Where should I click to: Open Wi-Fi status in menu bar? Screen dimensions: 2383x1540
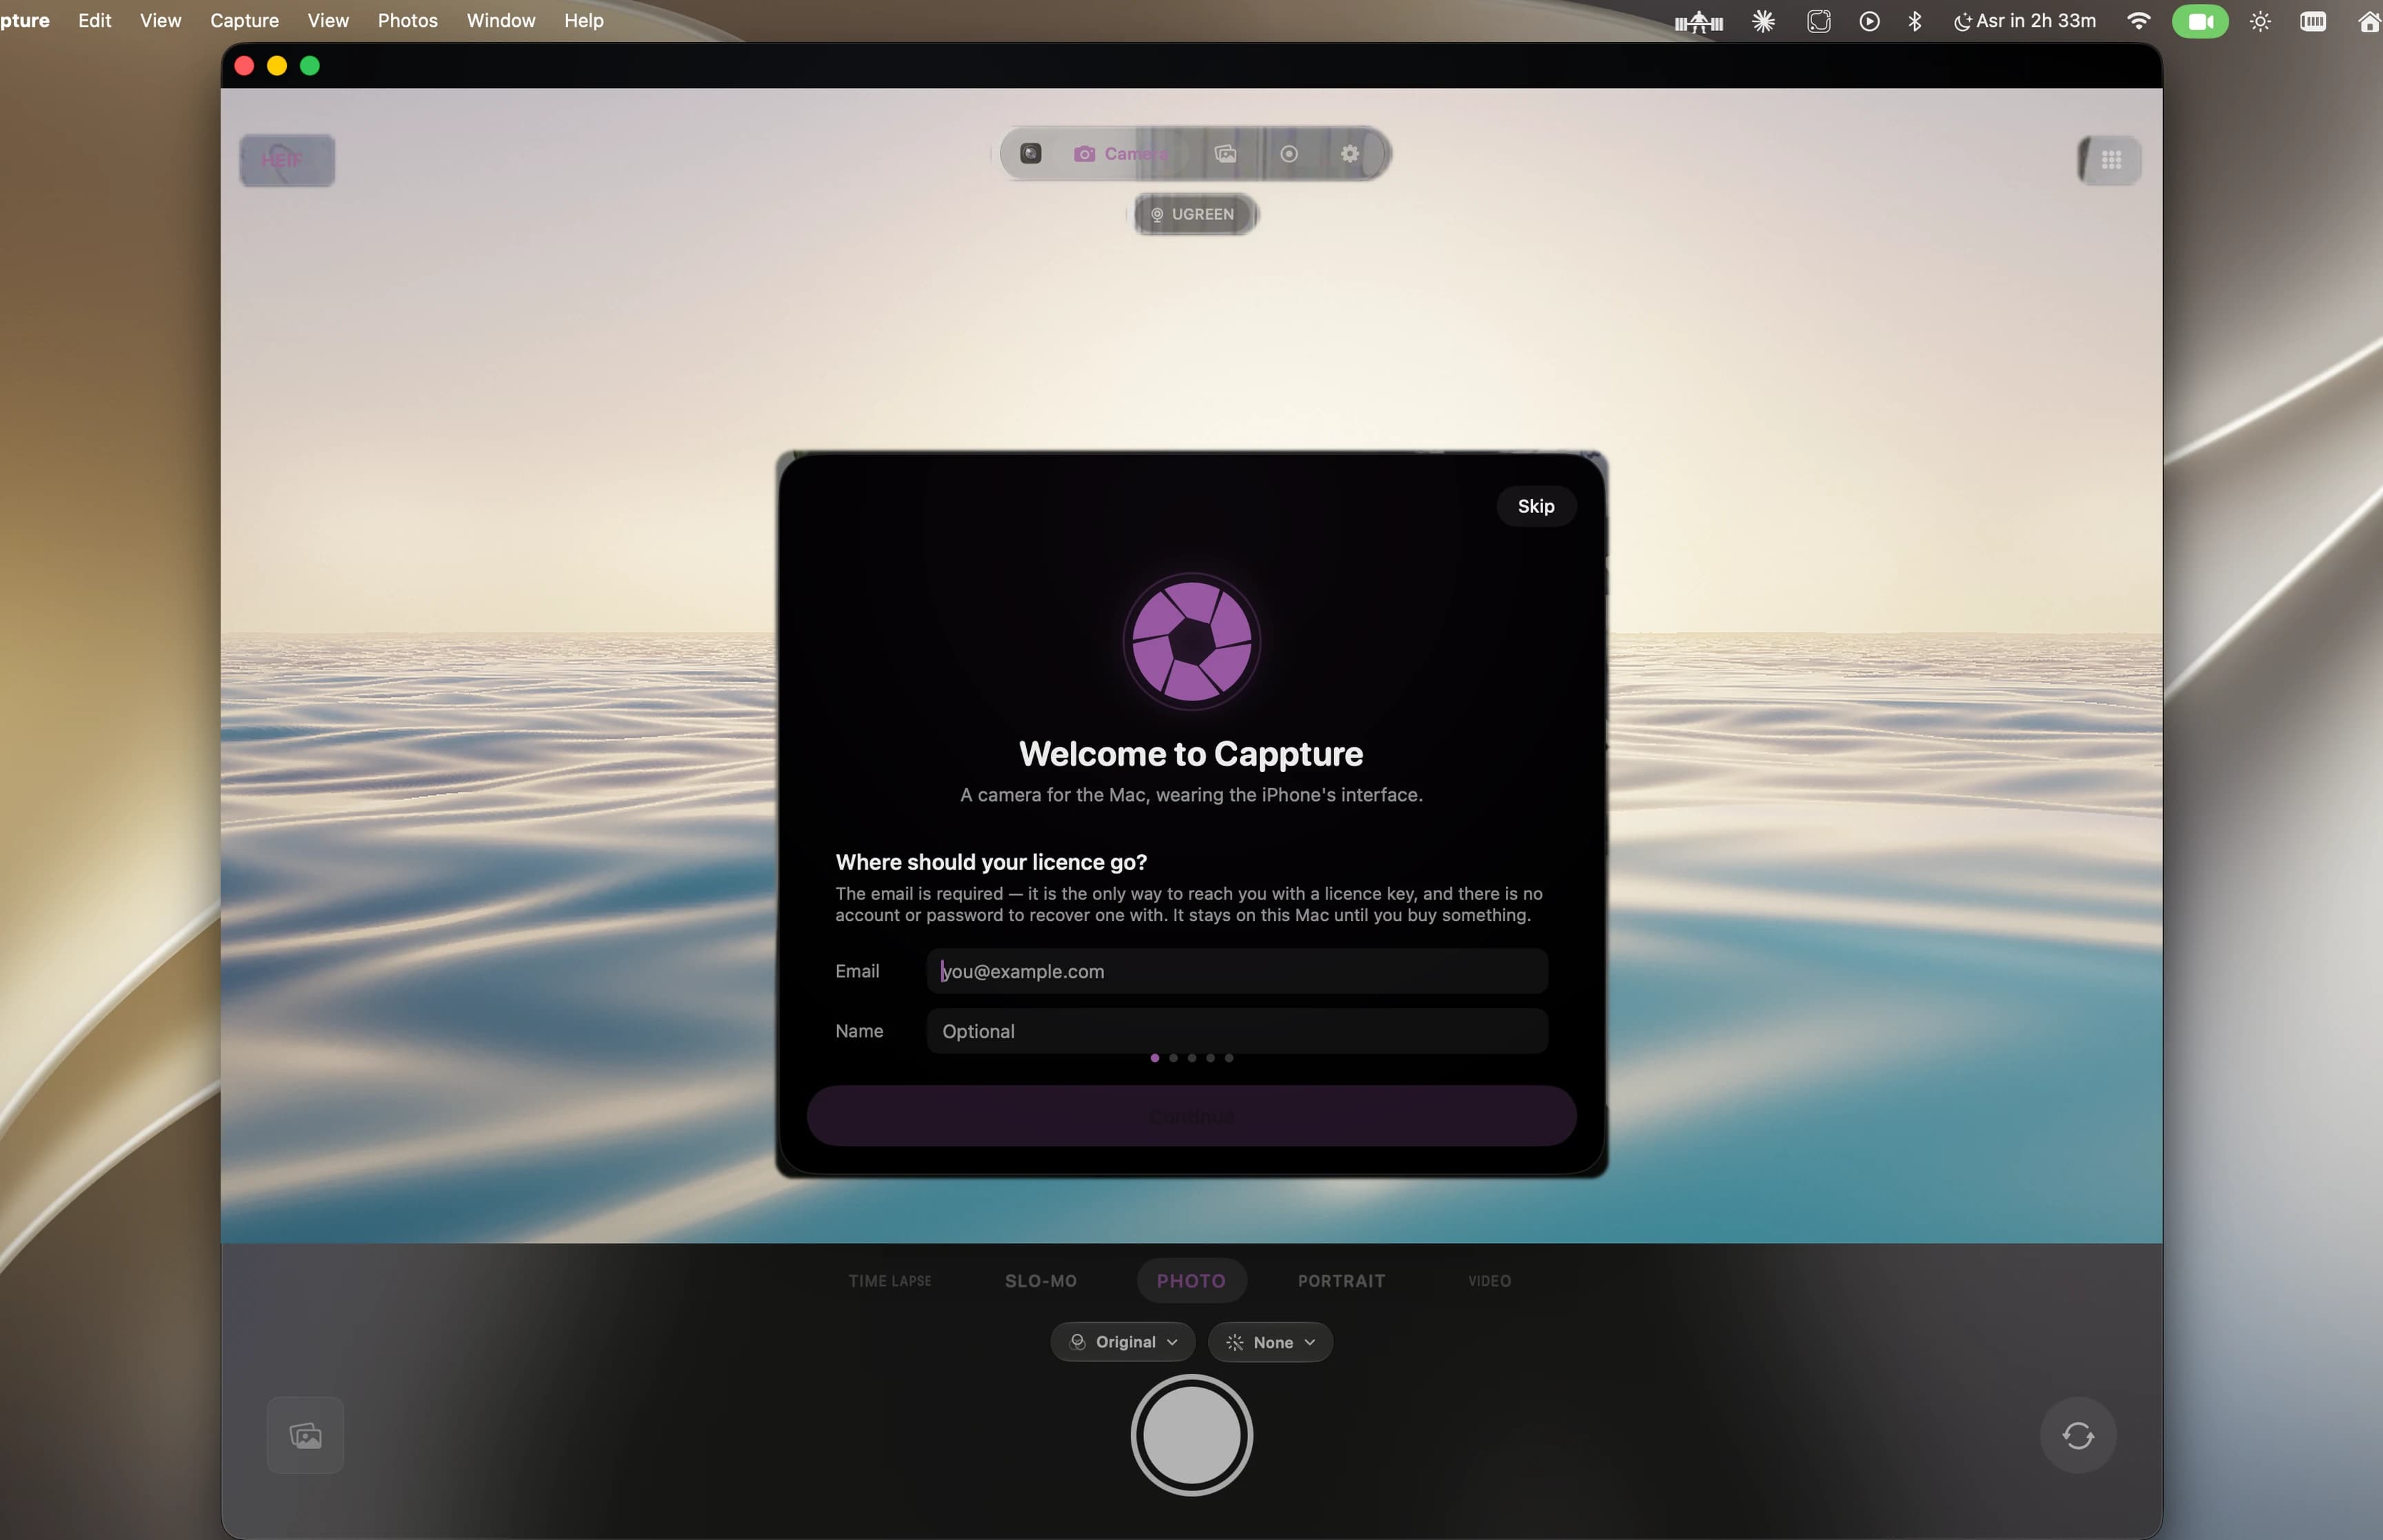coord(2138,21)
